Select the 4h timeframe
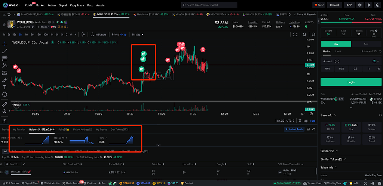 tap(62, 34)
